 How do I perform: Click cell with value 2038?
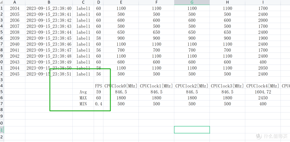[x=15, y=32]
